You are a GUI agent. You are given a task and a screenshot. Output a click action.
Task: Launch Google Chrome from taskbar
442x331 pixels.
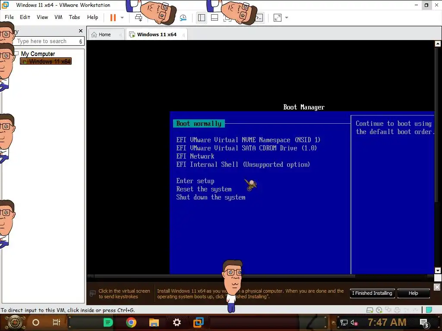[x=131, y=322]
